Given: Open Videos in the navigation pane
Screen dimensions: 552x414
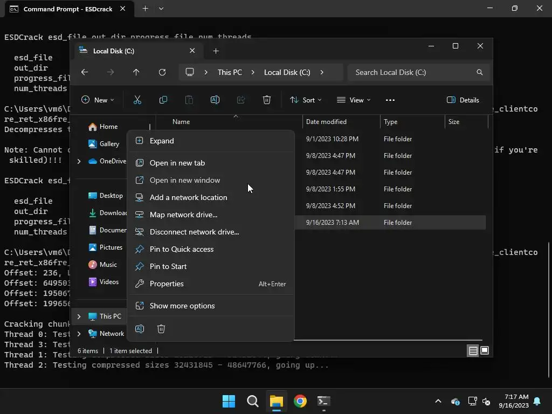Looking at the screenshot, I should 103,282.
